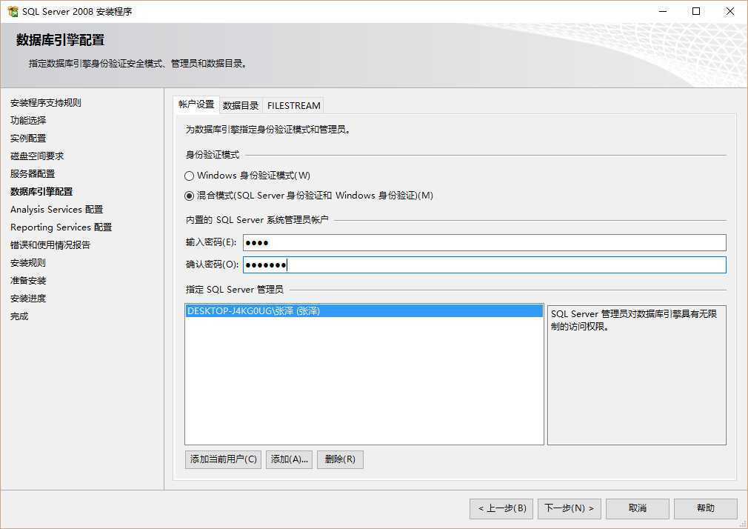Focus the 输入密码 password field
This screenshot has height=529, width=748.
tap(484, 242)
